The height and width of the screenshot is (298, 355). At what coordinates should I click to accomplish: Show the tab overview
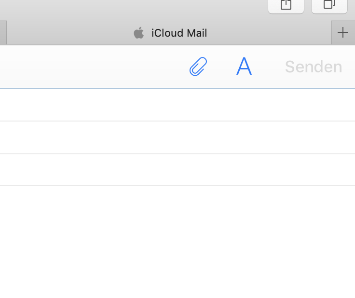(329, 5)
